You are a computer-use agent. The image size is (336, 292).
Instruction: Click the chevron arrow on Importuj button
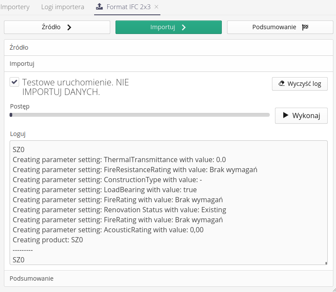pyautogui.click(x=183, y=27)
